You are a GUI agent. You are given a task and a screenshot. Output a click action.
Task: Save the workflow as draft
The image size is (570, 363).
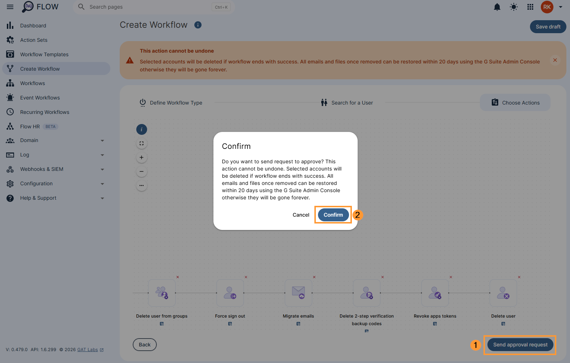(x=548, y=27)
